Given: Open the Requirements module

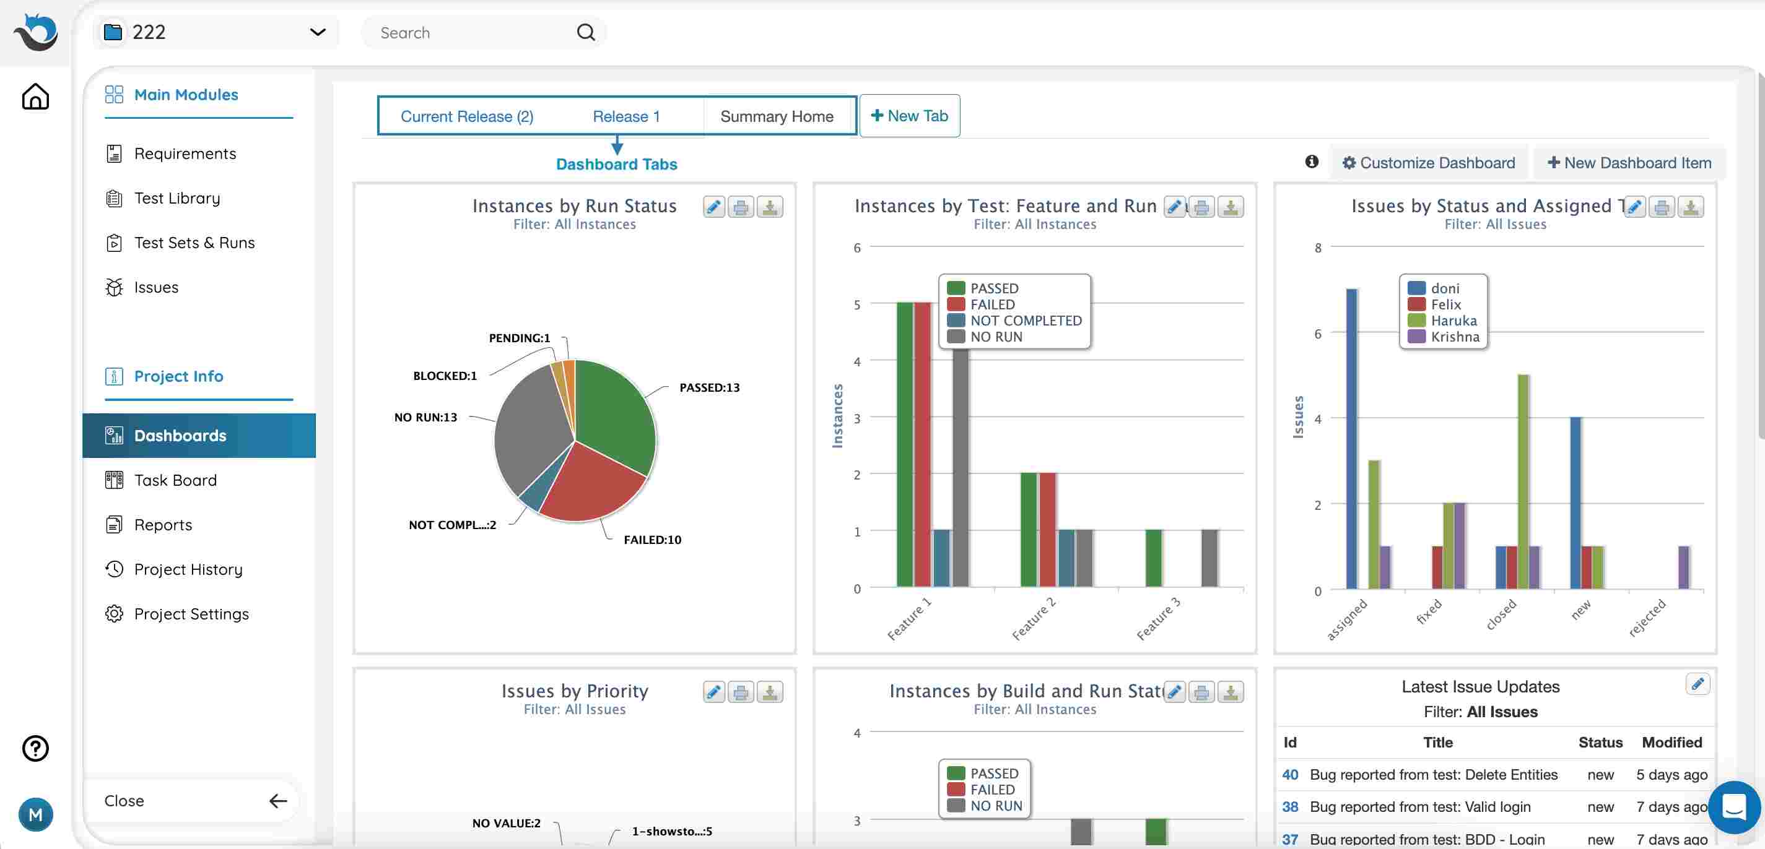Looking at the screenshot, I should pyautogui.click(x=185, y=153).
